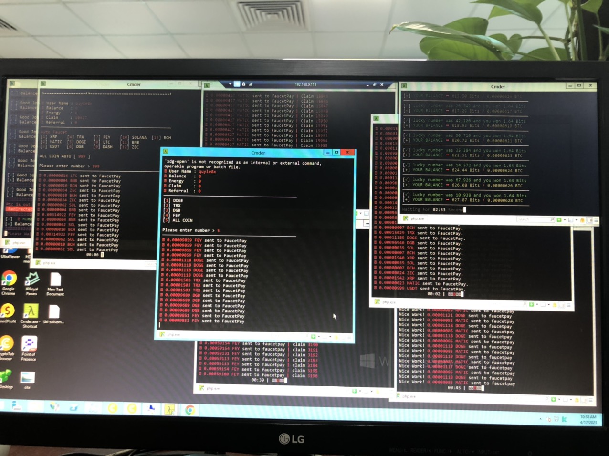The width and height of the screenshot is (609, 456).
Task: Select php.exe tab in top-right Cmder window
Action: [x=414, y=218]
